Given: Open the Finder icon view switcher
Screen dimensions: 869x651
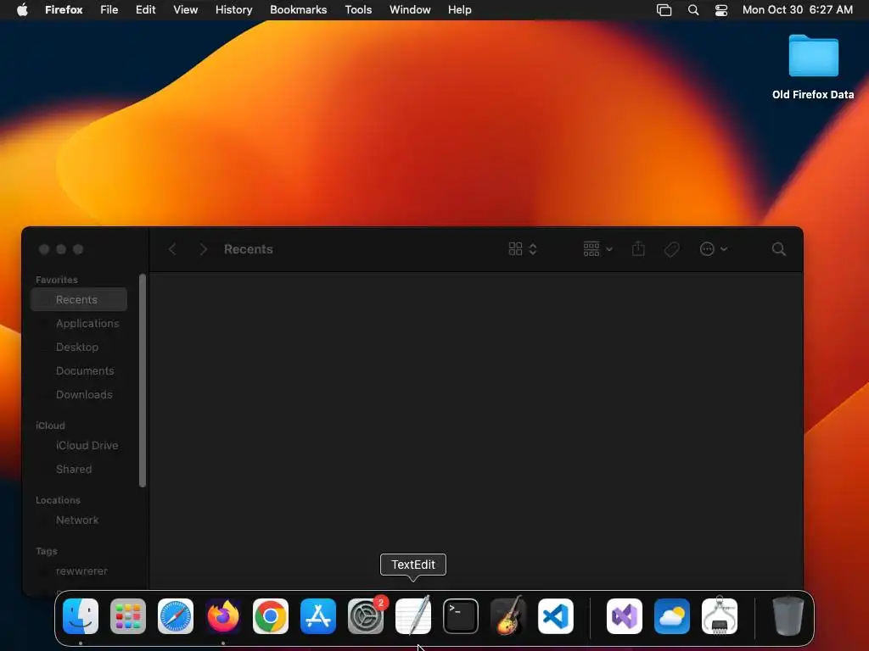Looking at the screenshot, I should [x=523, y=249].
